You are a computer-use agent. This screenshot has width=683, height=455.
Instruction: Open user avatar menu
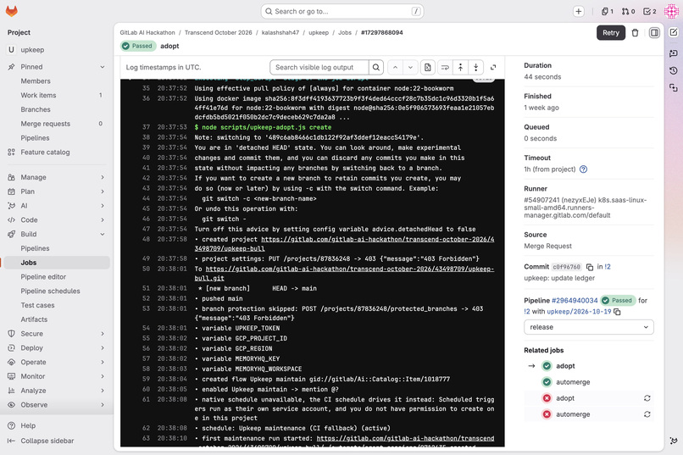(x=671, y=11)
